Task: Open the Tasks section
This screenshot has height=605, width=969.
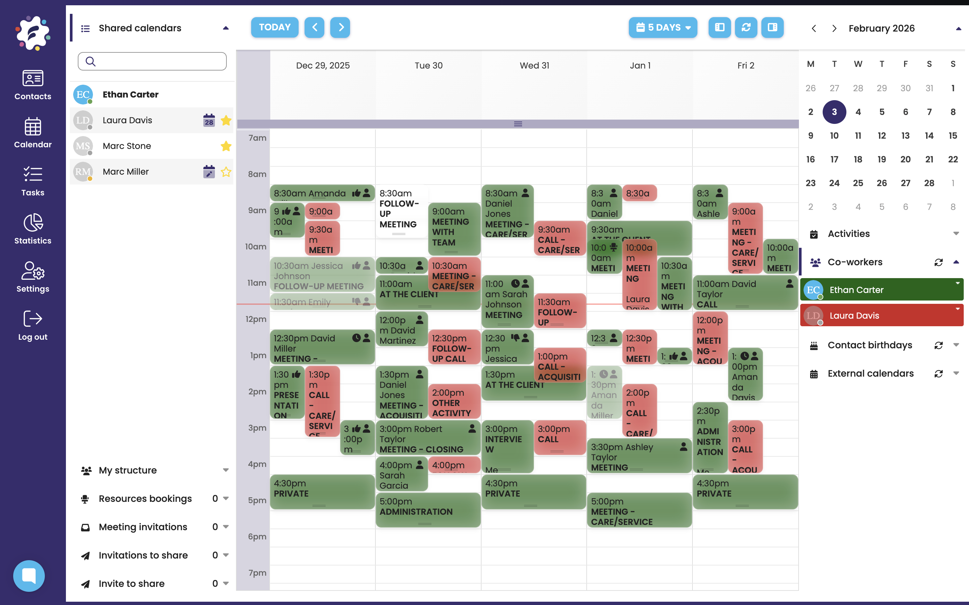Action: 33,181
